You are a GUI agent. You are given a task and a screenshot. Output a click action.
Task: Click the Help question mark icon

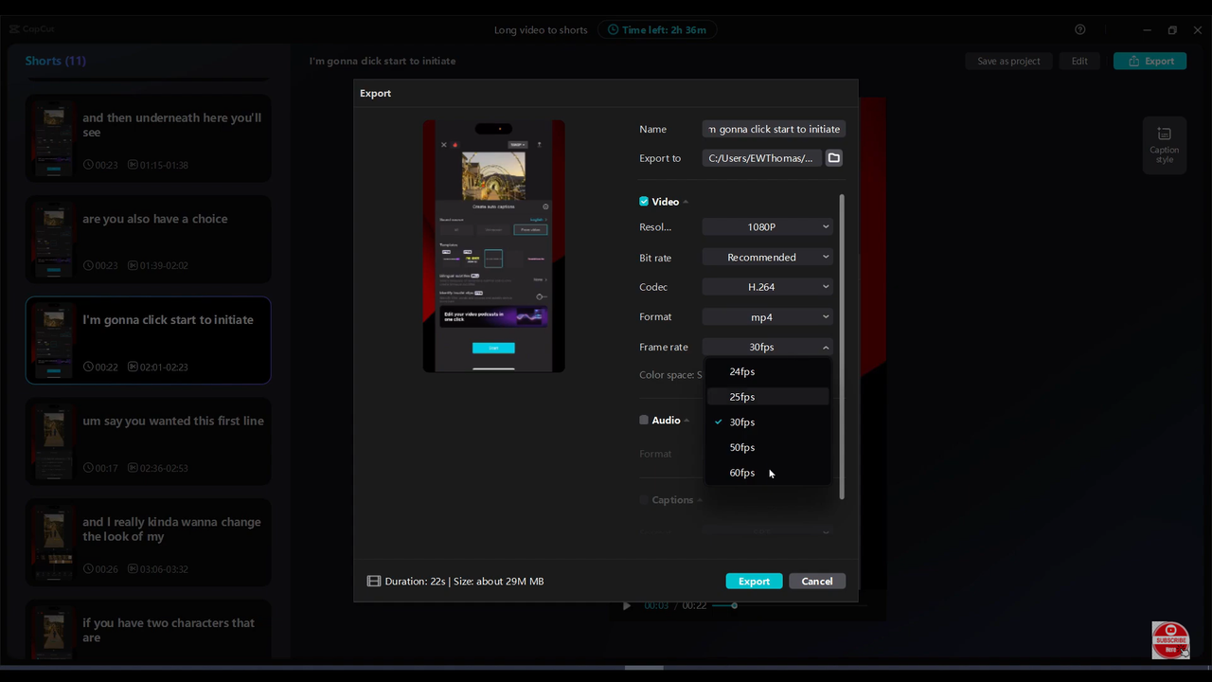[x=1079, y=29]
